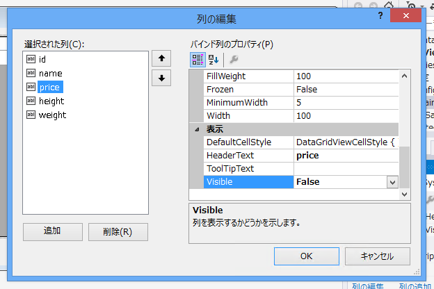Select the id column in list
Viewport: 434px width, 289px height.
[42, 59]
